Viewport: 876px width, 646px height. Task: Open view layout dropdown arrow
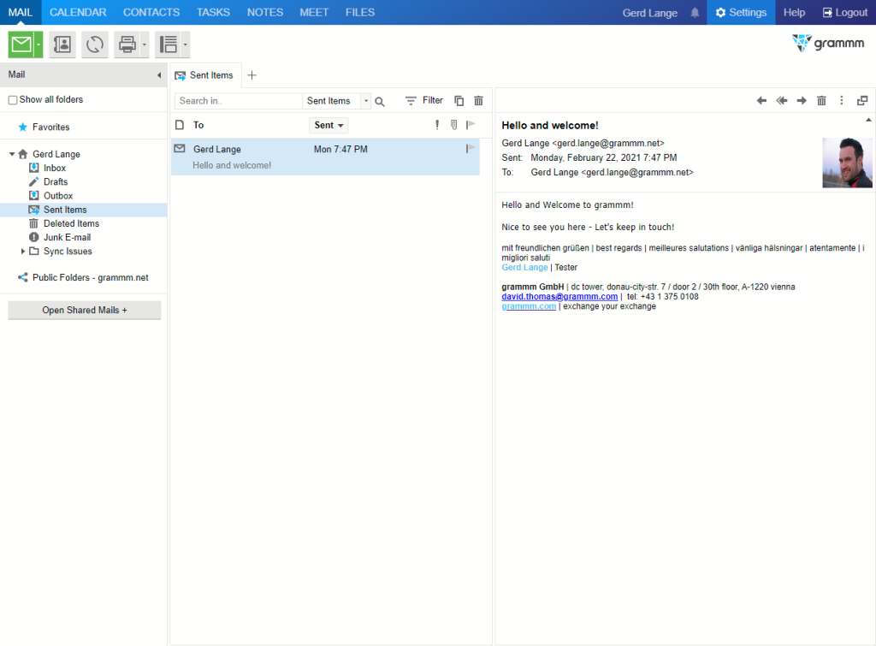click(186, 44)
